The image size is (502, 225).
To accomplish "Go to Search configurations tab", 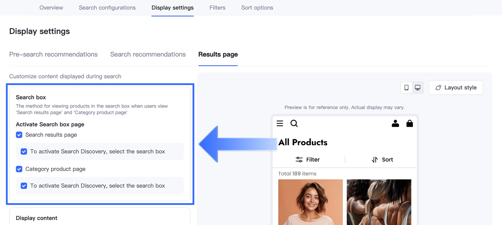I will [107, 8].
